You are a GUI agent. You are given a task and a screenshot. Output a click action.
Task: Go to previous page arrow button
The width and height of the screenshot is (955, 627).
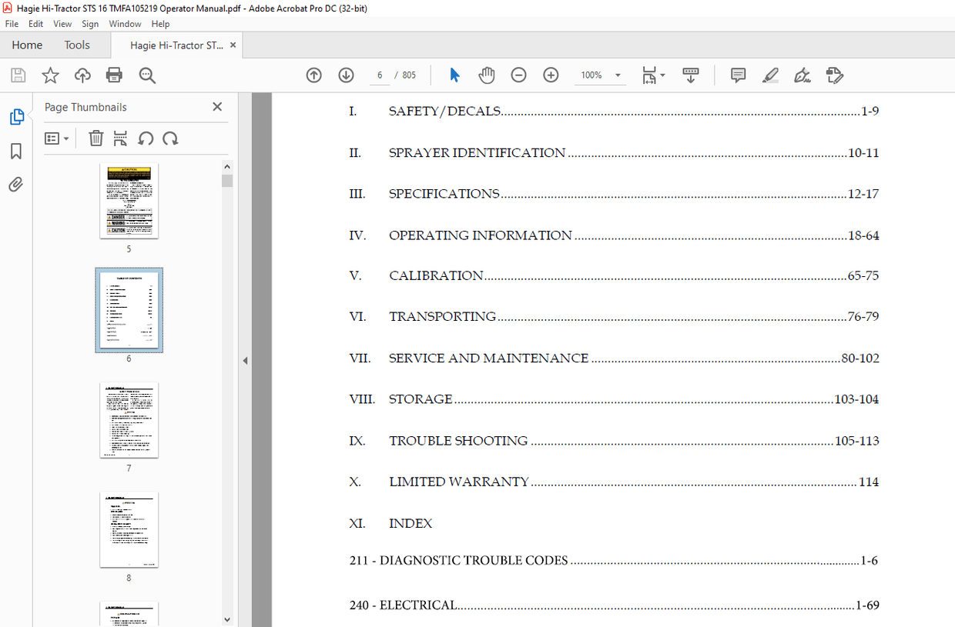point(313,75)
